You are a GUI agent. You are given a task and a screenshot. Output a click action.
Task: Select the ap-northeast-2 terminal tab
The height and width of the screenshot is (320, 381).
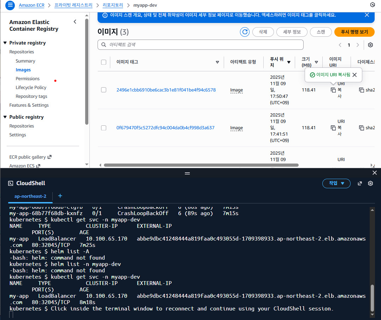click(30, 196)
